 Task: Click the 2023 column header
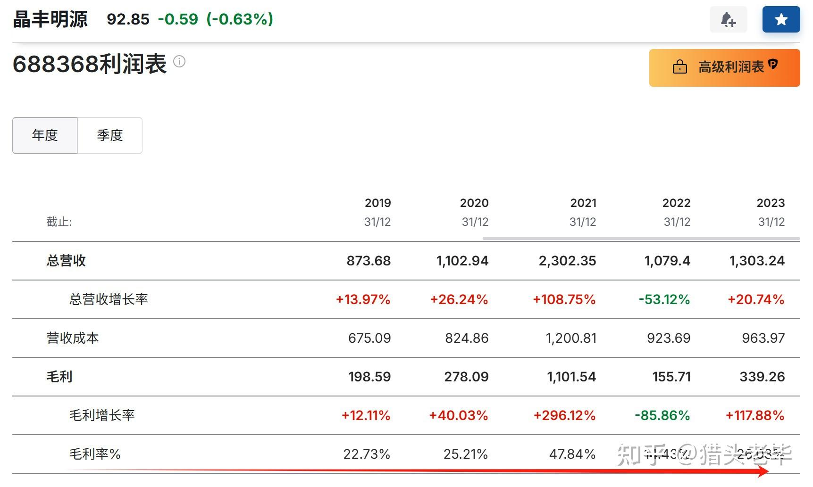pos(771,203)
